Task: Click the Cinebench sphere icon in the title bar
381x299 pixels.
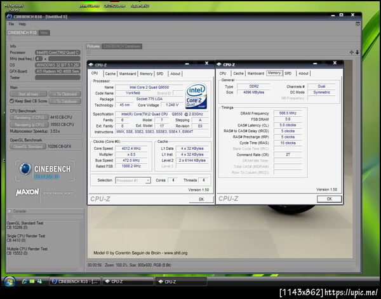Action: (10, 17)
